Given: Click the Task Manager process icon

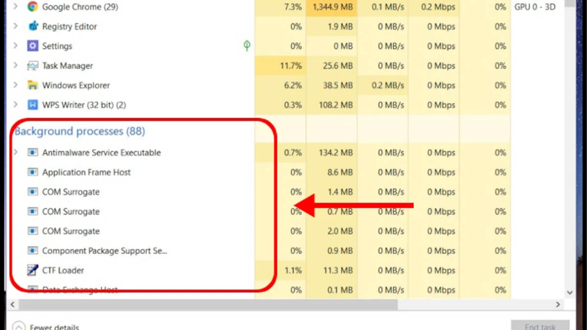Looking at the screenshot, I should 33,66.
